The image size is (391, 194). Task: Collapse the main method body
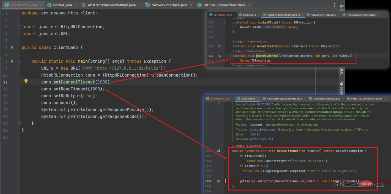(x=20, y=61)
